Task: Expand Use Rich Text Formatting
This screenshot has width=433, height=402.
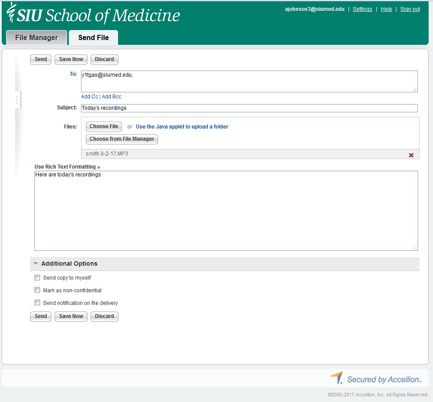Action: 67,167
